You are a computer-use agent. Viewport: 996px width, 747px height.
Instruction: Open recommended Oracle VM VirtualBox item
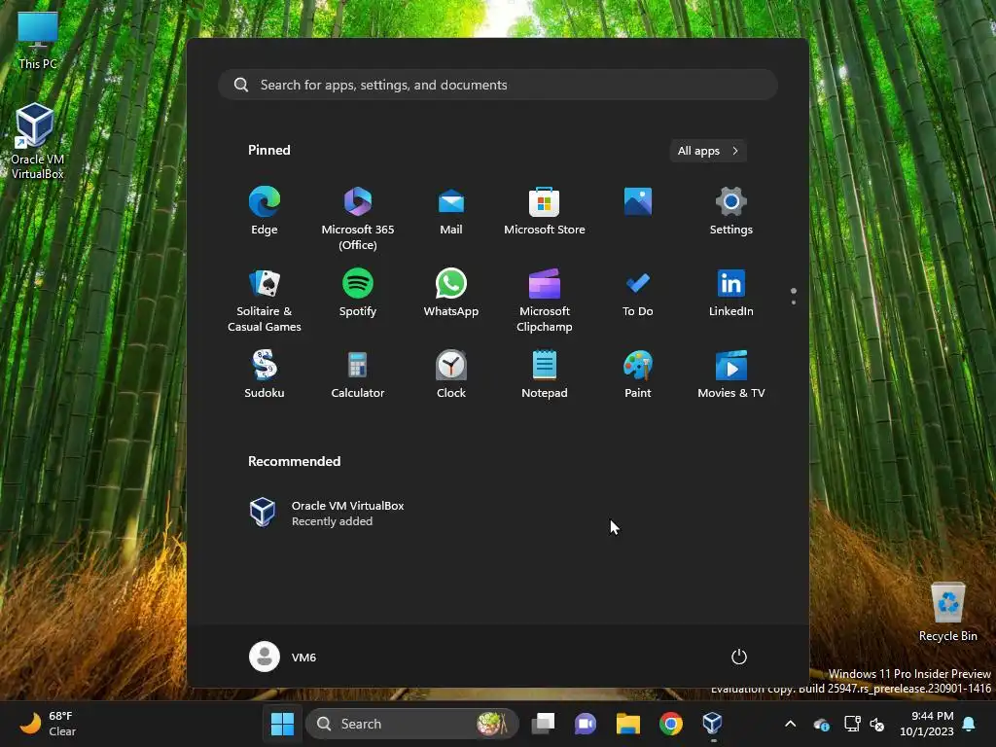(x=327, y=513)
